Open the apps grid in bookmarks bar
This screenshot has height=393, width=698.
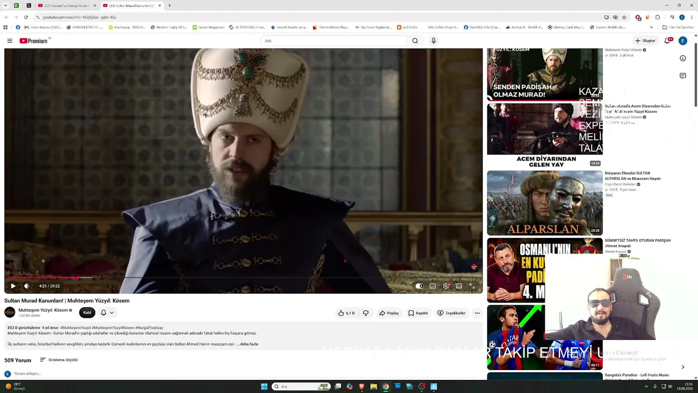[5, 27]
